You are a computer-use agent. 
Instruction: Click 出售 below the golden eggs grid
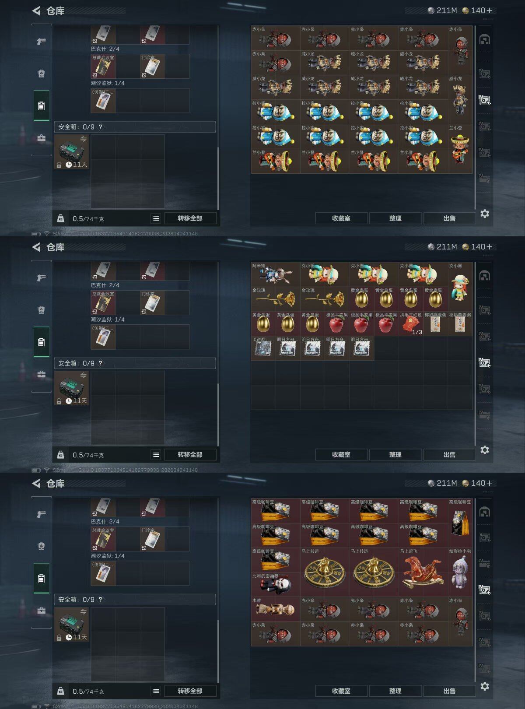click(449, 455)
